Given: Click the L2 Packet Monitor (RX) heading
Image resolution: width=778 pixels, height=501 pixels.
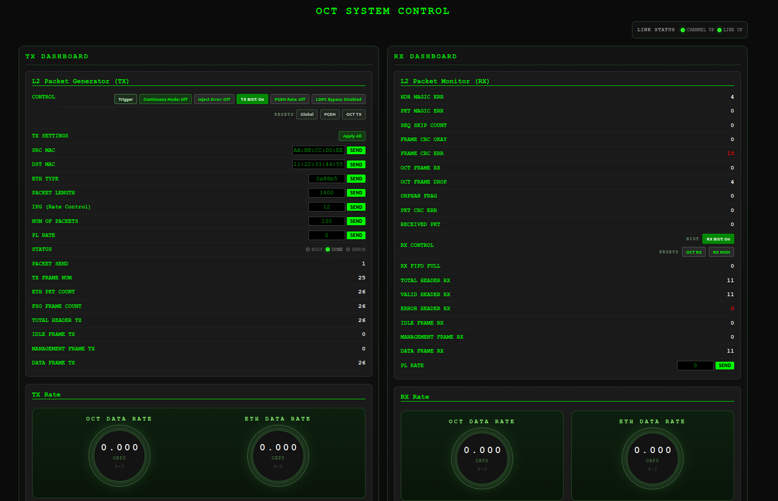Looking at the screenshot, I should pos(445,81).
